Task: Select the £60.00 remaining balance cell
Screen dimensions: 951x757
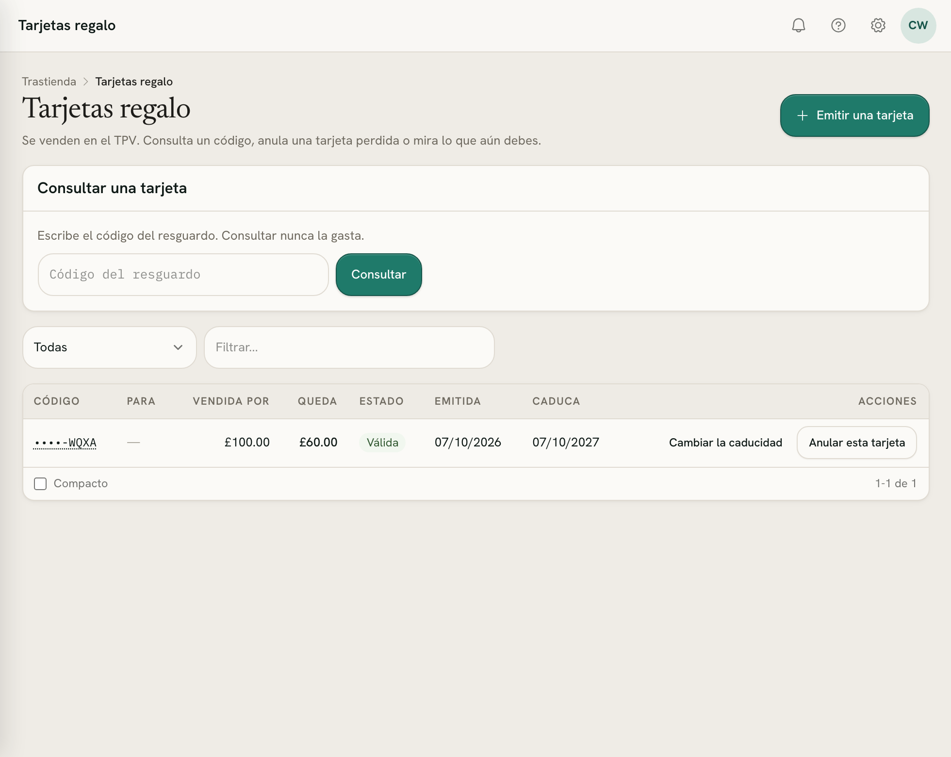Action: click(x=318, y=443)
